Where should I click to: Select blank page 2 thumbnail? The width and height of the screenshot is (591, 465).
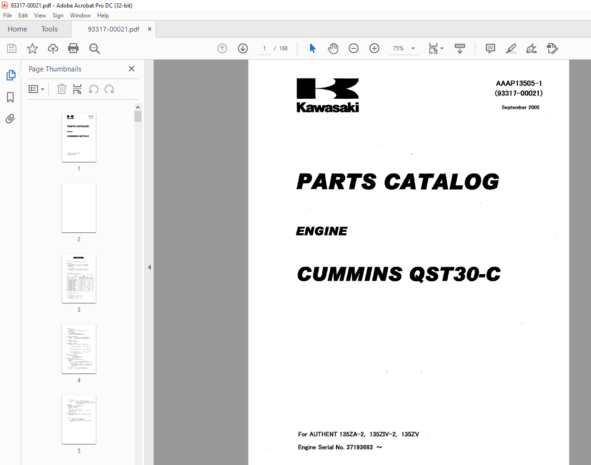pos(79,208)
